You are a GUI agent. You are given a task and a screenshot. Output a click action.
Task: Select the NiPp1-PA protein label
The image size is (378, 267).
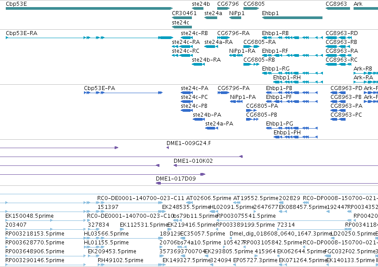[x=243, y=97]
